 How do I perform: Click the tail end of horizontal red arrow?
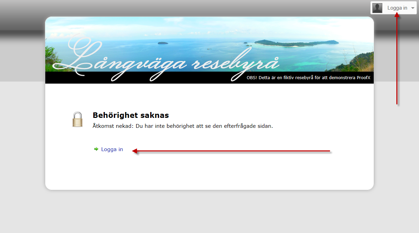coord(328,151)
